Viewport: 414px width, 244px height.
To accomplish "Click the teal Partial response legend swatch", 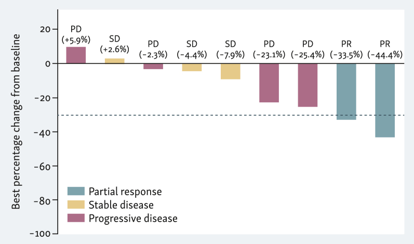I will coord(75,191).
